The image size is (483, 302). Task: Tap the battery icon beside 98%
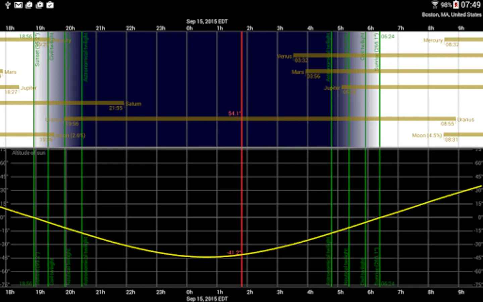[456, 5]
